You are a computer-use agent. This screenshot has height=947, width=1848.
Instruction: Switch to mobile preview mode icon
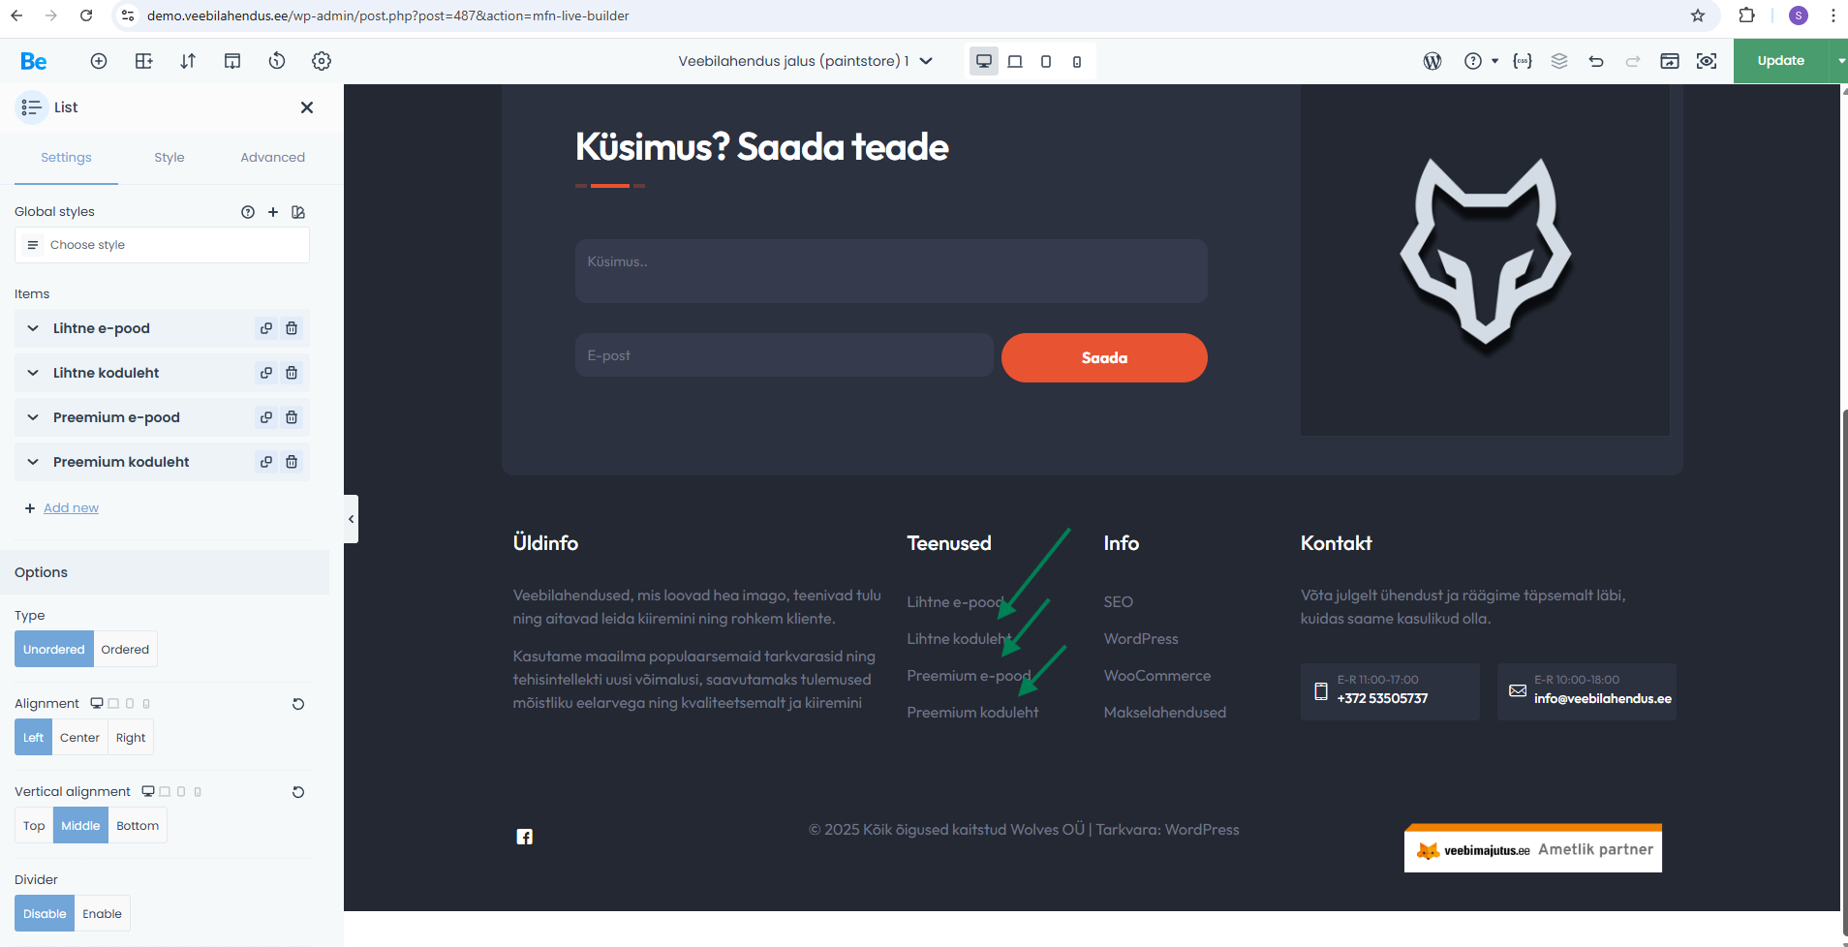click(x=1077, y=60)
